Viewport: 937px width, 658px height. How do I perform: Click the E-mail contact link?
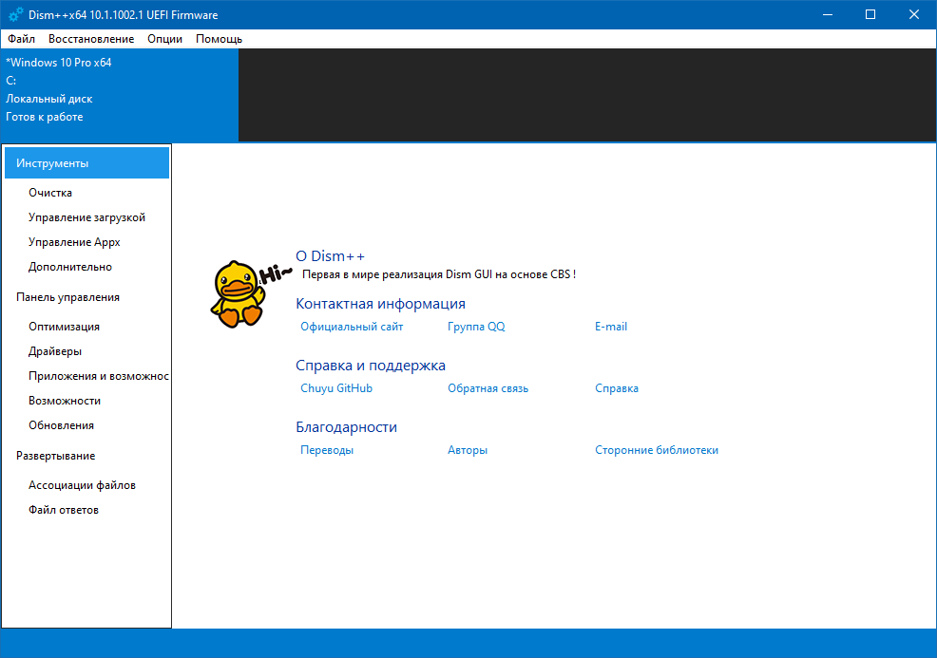click(611, 327)
